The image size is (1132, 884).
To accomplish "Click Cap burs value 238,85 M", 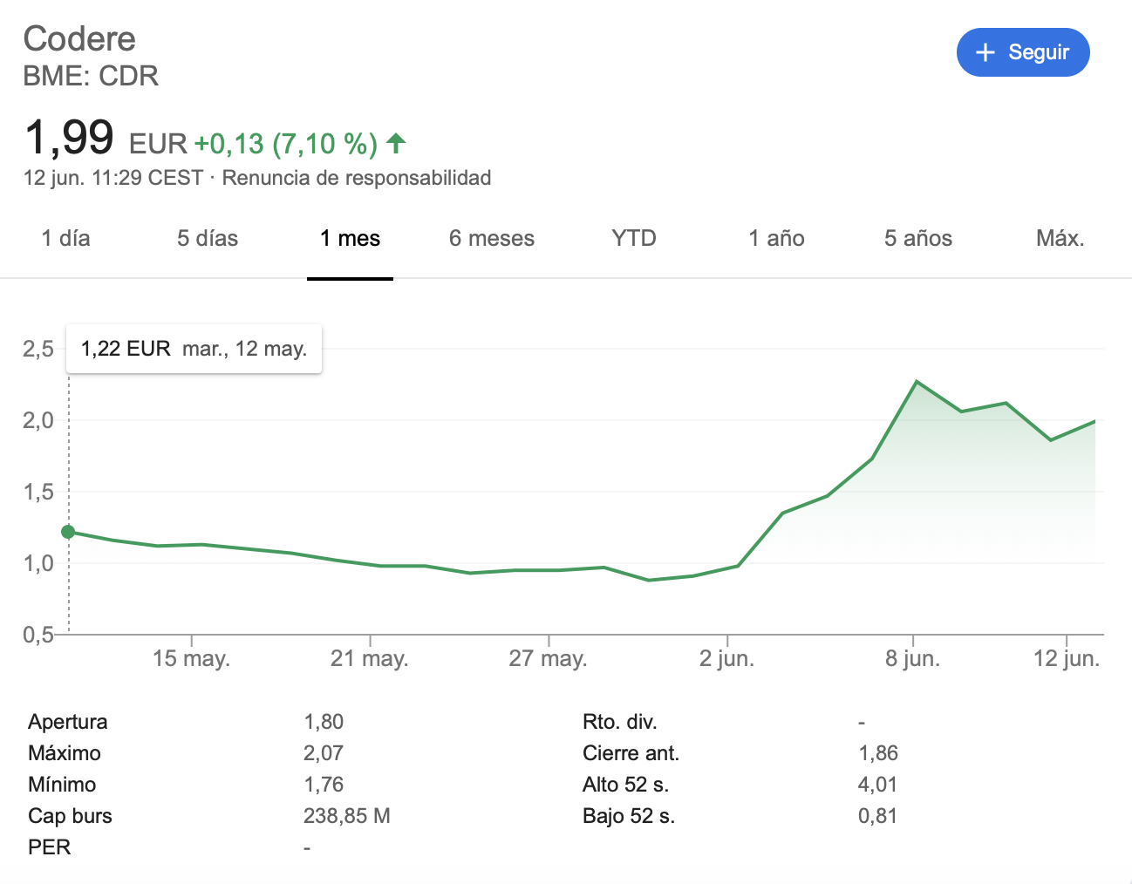I will click(347, 816).
